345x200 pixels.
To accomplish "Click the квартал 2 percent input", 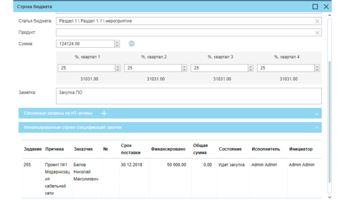I will click(x=153, y=68).
